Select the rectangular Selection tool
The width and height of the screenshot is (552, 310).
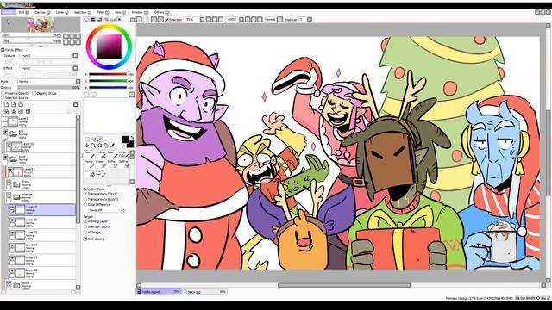tap(87, 139)
